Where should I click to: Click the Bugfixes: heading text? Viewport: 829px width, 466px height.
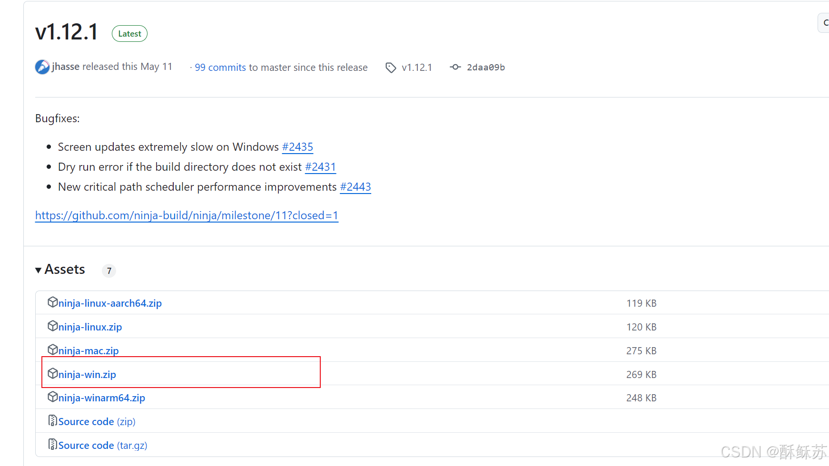(x=58, y=118)
